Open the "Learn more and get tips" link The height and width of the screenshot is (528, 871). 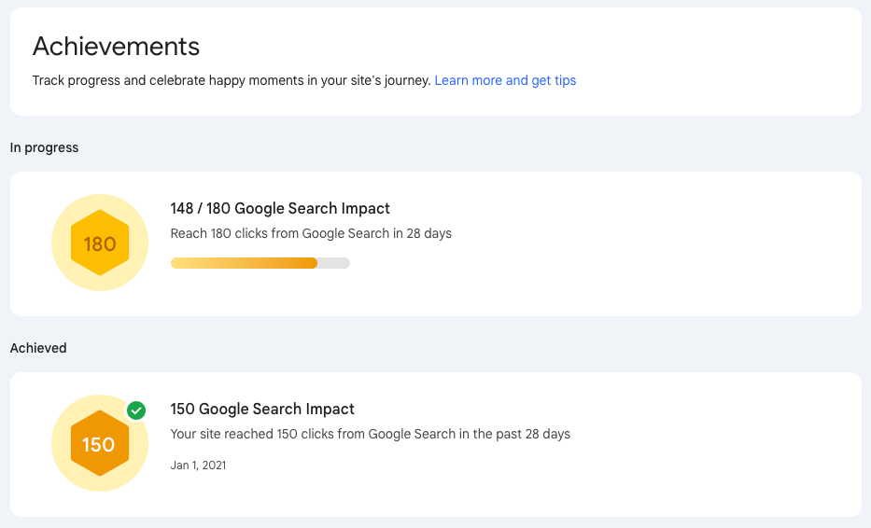point(505,81)
